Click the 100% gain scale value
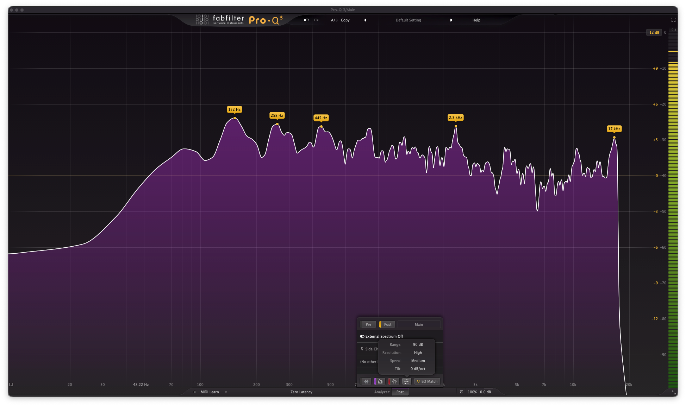 [x=472, y=392]
